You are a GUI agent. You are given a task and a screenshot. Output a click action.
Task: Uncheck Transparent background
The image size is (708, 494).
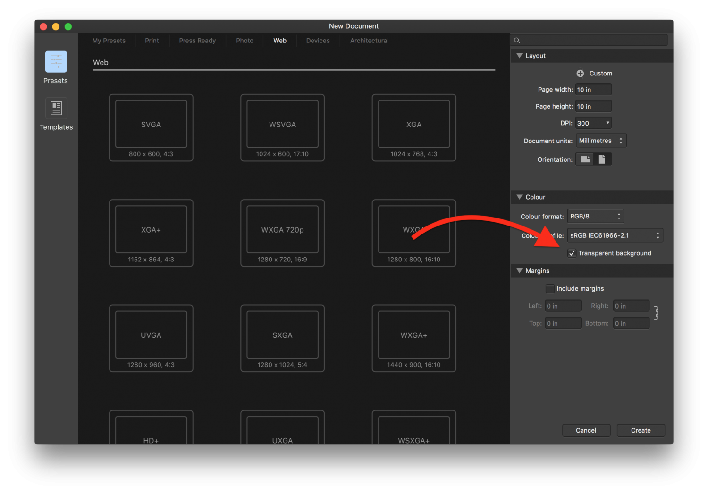coord(572,253)
